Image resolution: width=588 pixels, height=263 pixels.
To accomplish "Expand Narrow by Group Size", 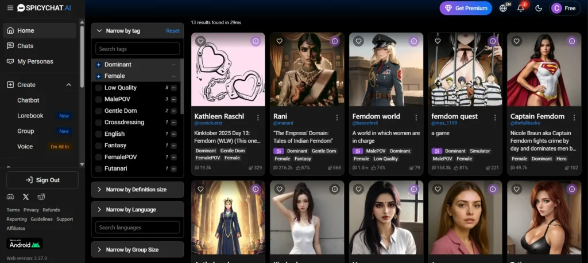I will (x=138, y=249).
